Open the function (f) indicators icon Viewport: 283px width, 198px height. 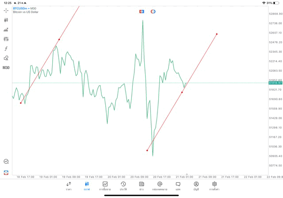(x=6, y=49)
